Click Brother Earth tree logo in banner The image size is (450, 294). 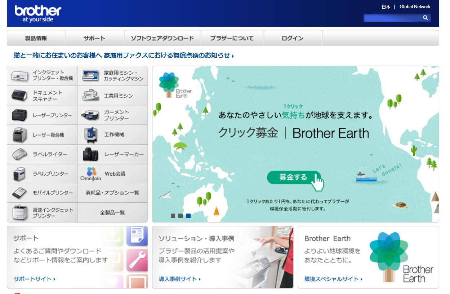click(x=175, y=85)
